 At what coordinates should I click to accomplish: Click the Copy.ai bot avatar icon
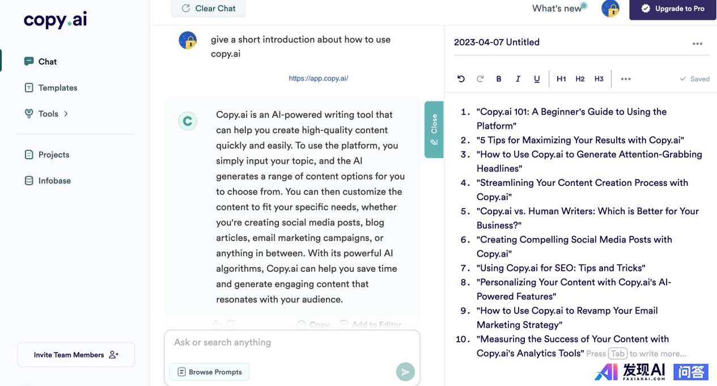[188, 121]
